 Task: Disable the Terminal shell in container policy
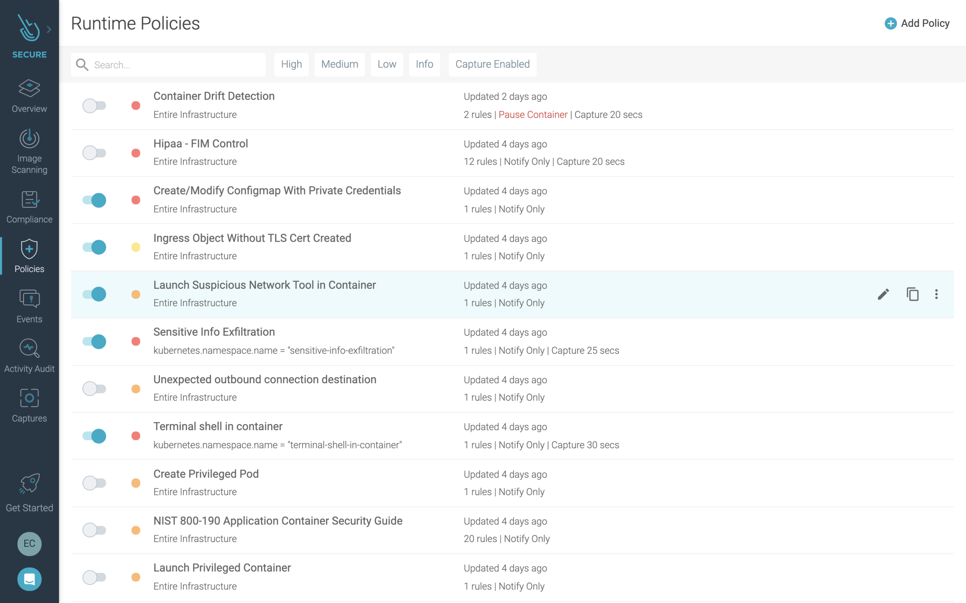pyautogui.click(x=95, y=436)
